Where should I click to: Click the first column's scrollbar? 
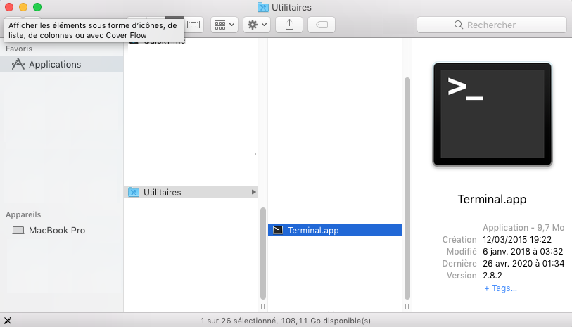click(263, 253)
